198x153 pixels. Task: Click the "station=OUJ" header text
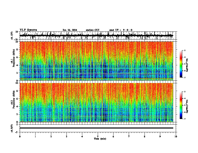92,30
